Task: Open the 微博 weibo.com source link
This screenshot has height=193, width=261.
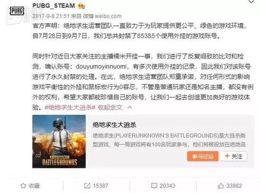Action: (x=102, y=16)
